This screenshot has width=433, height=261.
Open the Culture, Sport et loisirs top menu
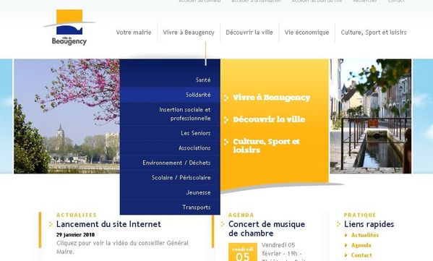click(374, 33)
